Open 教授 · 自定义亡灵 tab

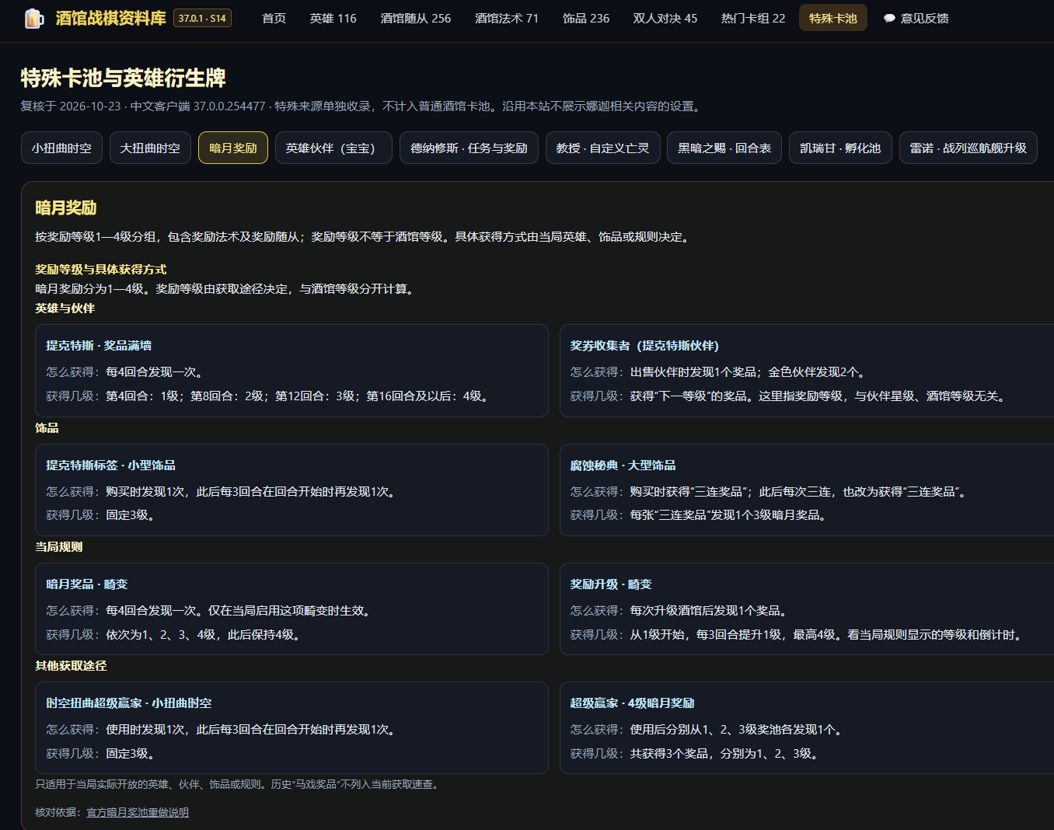[602, 148]
